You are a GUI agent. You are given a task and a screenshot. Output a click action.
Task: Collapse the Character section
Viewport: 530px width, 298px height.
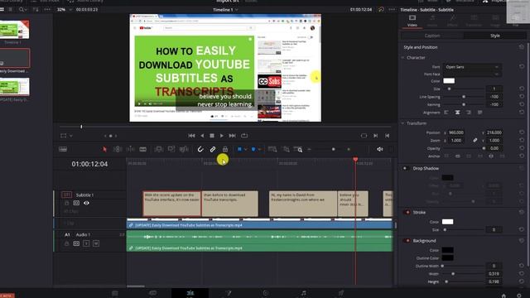click(403, 58)
